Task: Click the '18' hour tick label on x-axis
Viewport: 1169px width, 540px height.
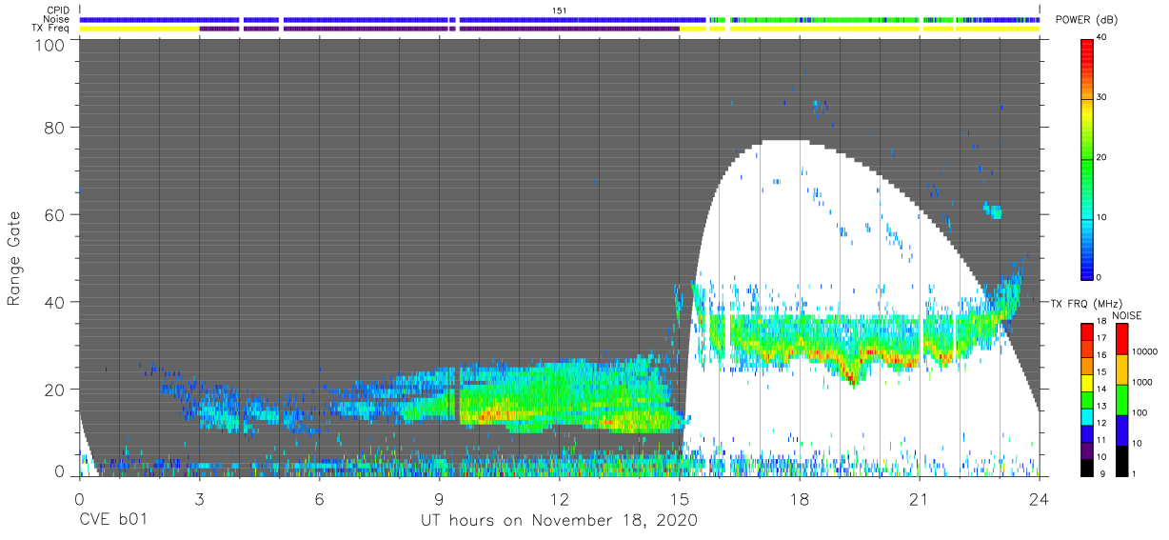Action: click(x=800, y=498)
